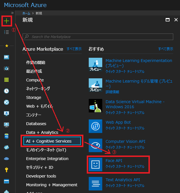Click the Computer Vision API eye icon
This screenshot has width=180, height=193.
coord(95,145)
